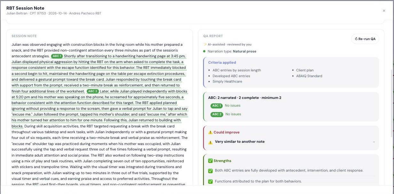Click the sparkle icon next to AI-assisted
The image size is (394, 194).
click(x=205, y=44)
